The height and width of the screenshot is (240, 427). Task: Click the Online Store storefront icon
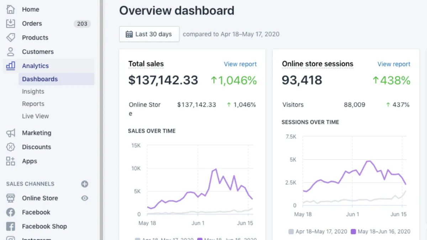(x=11, y=198)
